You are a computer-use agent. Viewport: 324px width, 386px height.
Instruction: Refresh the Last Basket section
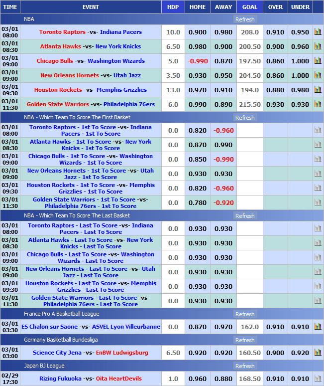tap(245, 216)
